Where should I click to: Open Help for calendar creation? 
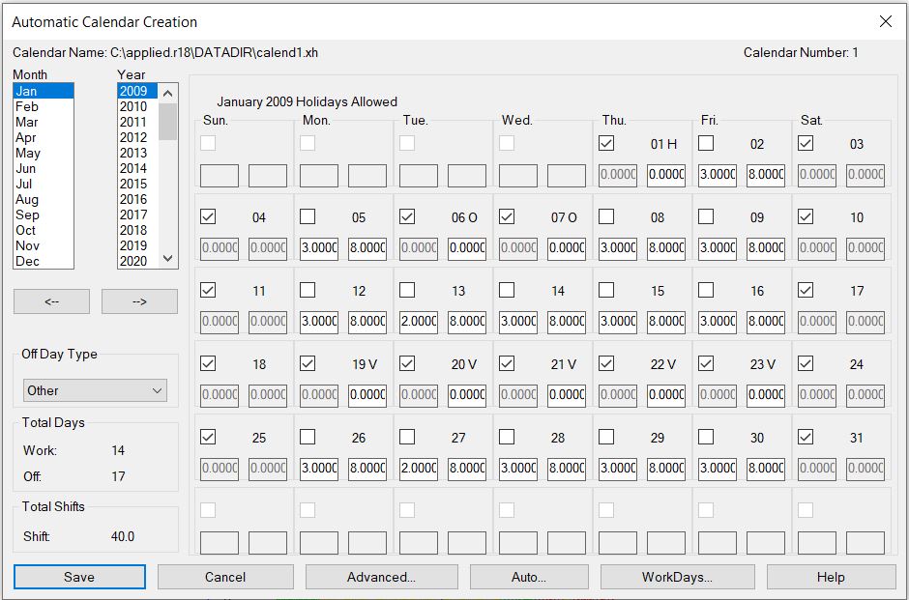point(830,576)
